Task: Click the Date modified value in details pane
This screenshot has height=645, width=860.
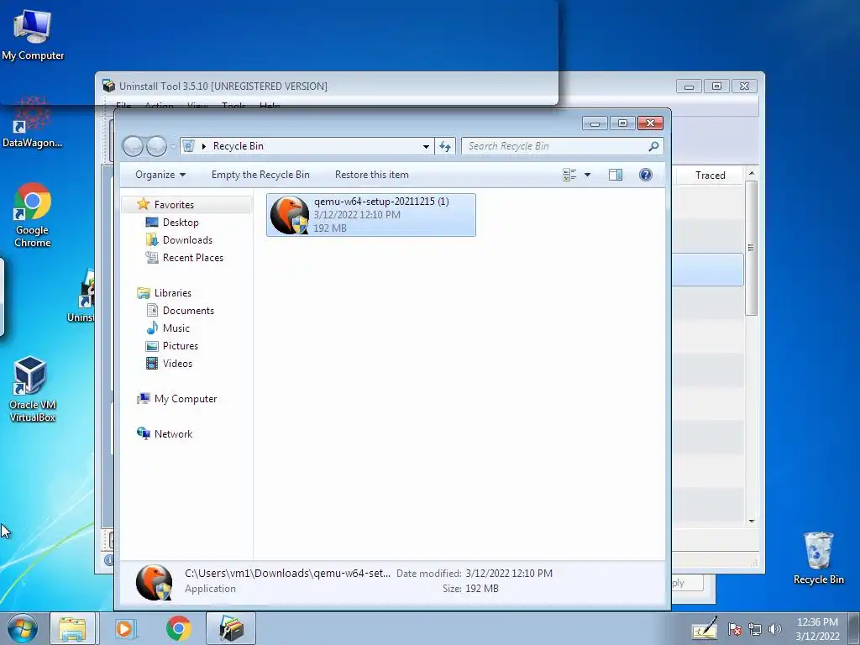Action: tap(509, 574)
